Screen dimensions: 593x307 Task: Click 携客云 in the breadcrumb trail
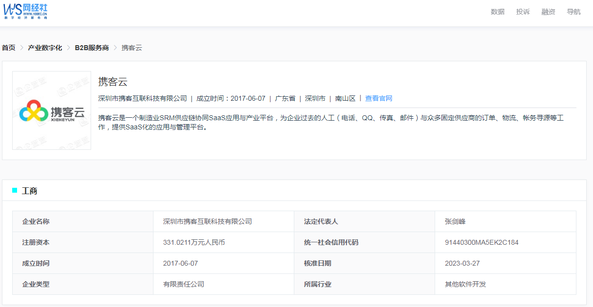[132, 48]
